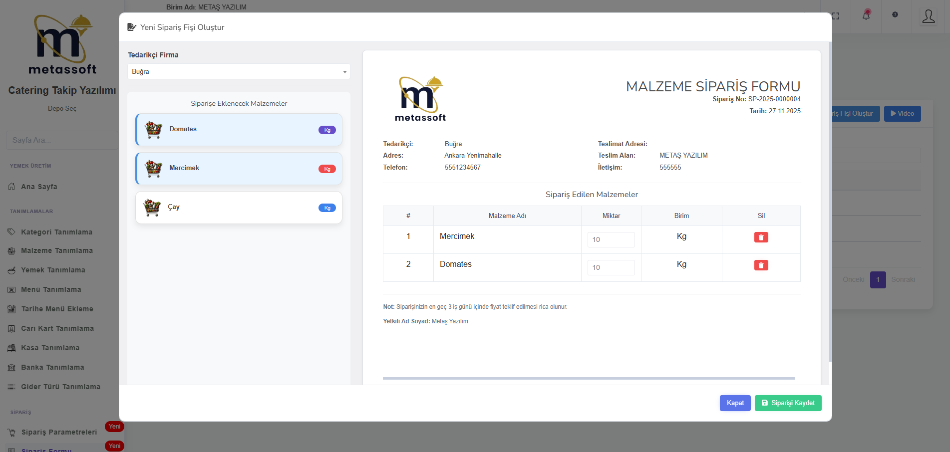Close the dialog with Kapat button
This screenshot has height=452, width=950.
pos(735,403)
